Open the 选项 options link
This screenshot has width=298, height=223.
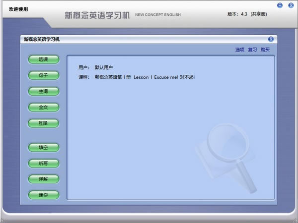coord(240,50)
